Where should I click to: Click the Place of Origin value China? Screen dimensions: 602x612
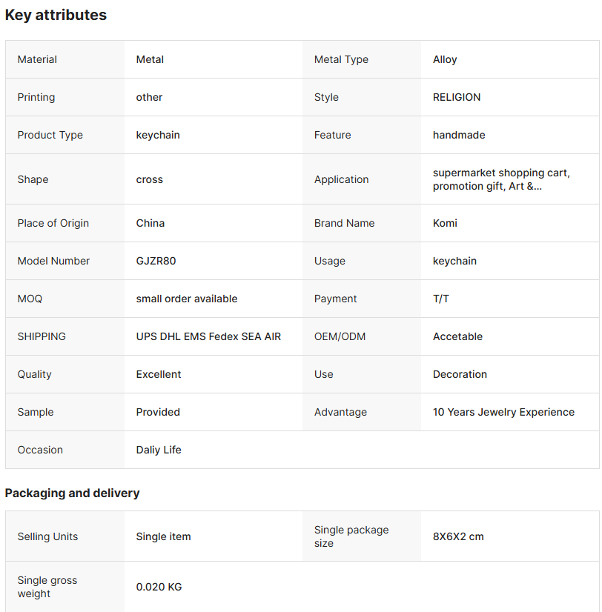click(x=150, y=223)
